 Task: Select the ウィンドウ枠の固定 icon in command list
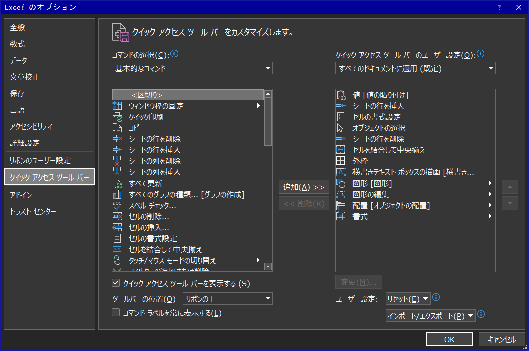(117, 106)
